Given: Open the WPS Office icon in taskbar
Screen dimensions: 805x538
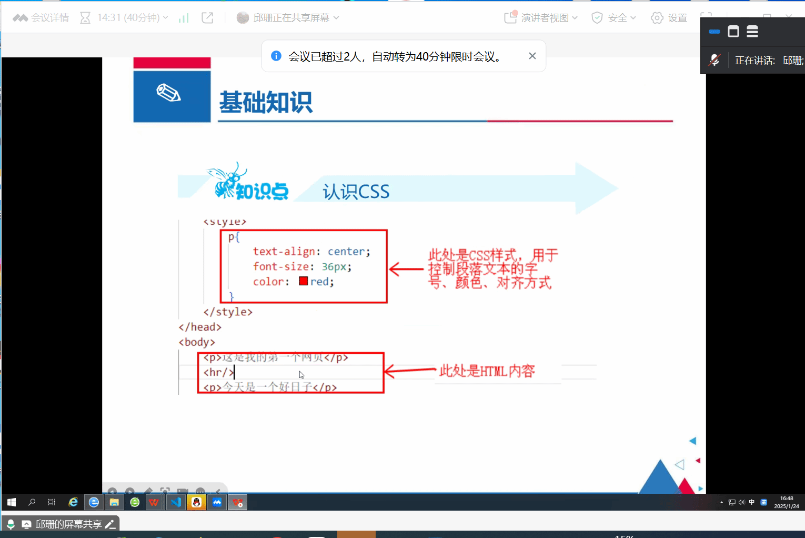Looking at the screenshot, I should pyautogui.click(x=154, y=502).
